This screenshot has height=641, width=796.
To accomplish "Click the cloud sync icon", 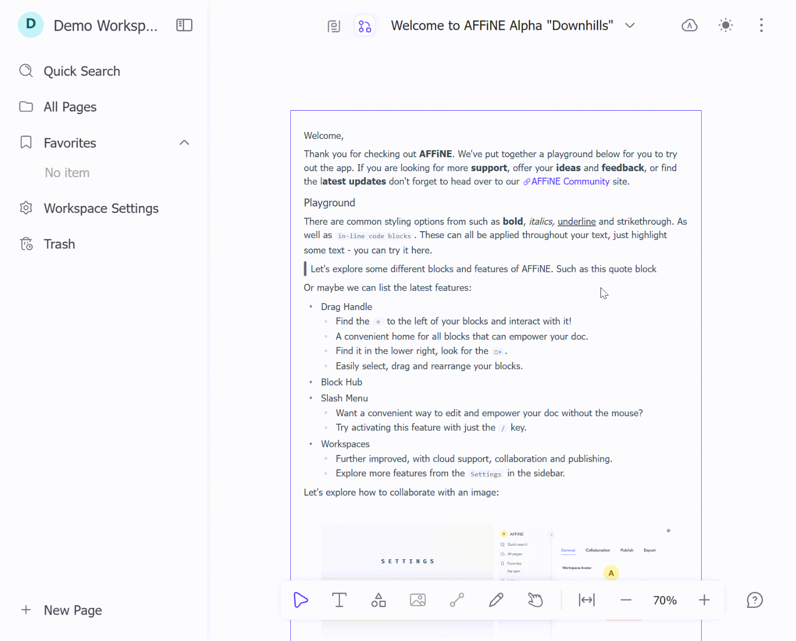I will (x=689, y=25).
